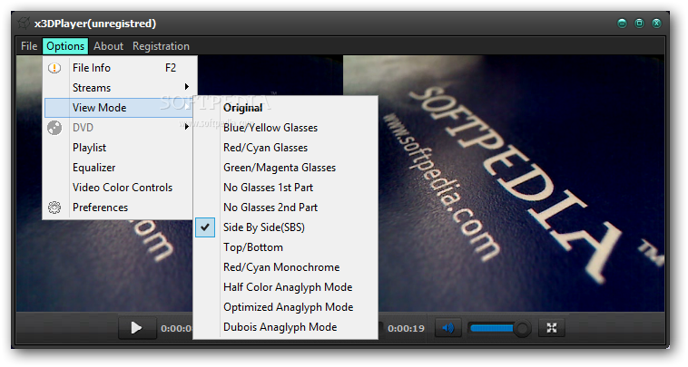Expand the Streams submenu arrow

click(186, 87)
